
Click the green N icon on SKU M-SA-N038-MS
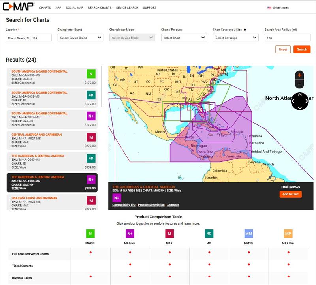pyautogui.click(x=91, y=74)
